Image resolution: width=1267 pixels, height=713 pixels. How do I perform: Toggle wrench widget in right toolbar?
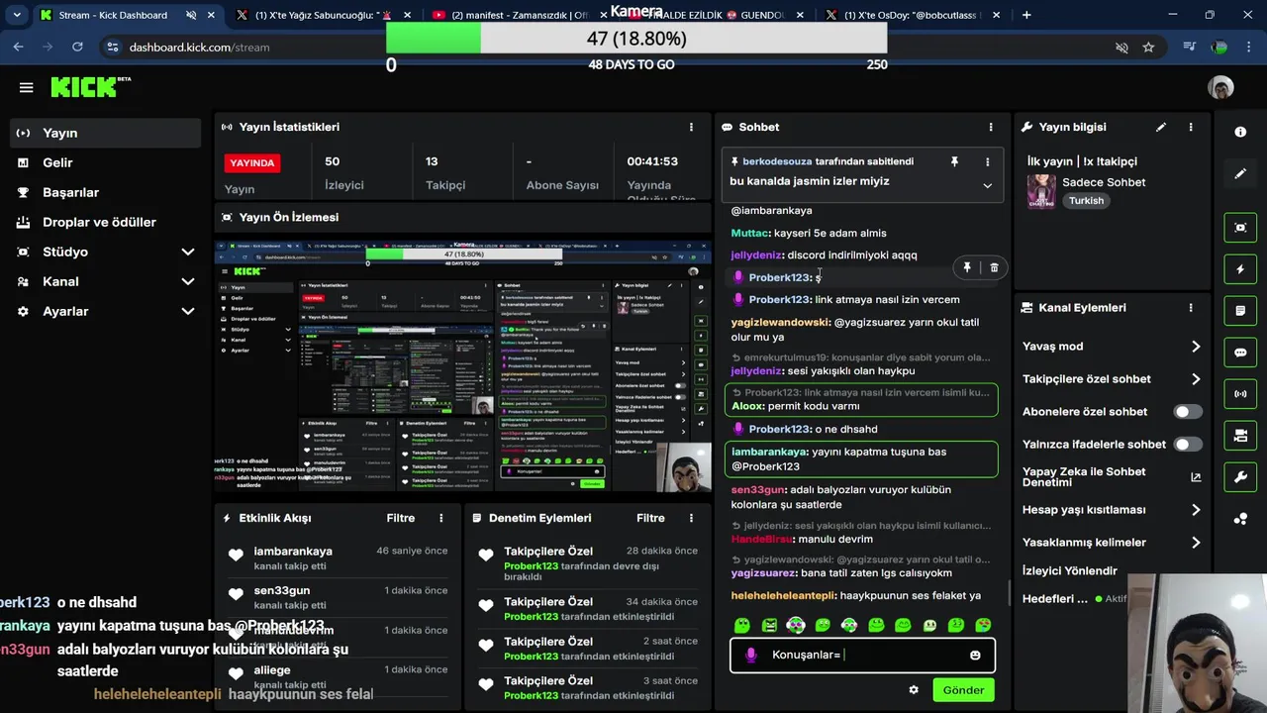pos(1240,477)
